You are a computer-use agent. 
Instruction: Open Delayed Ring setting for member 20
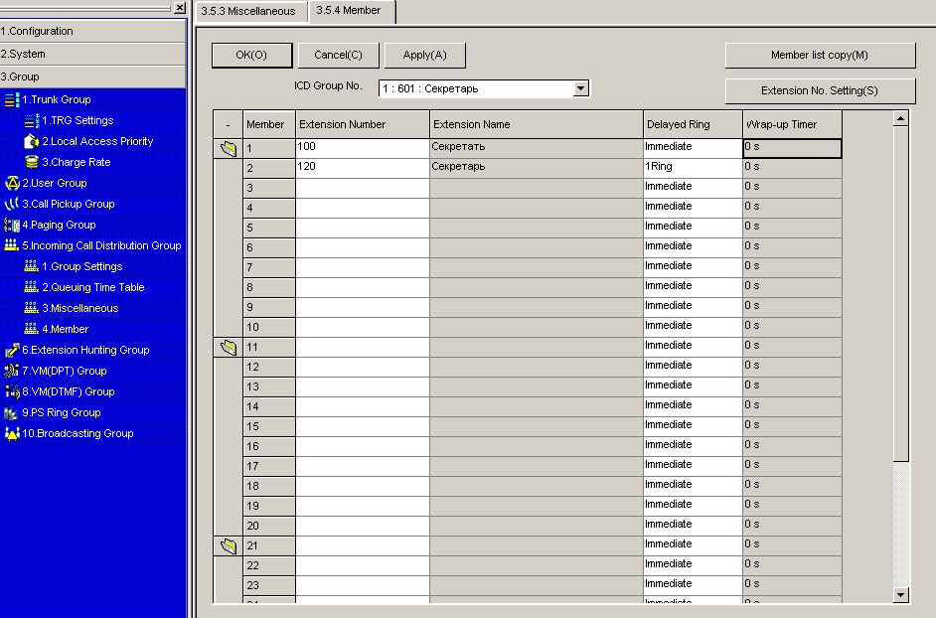pos(693,526)
